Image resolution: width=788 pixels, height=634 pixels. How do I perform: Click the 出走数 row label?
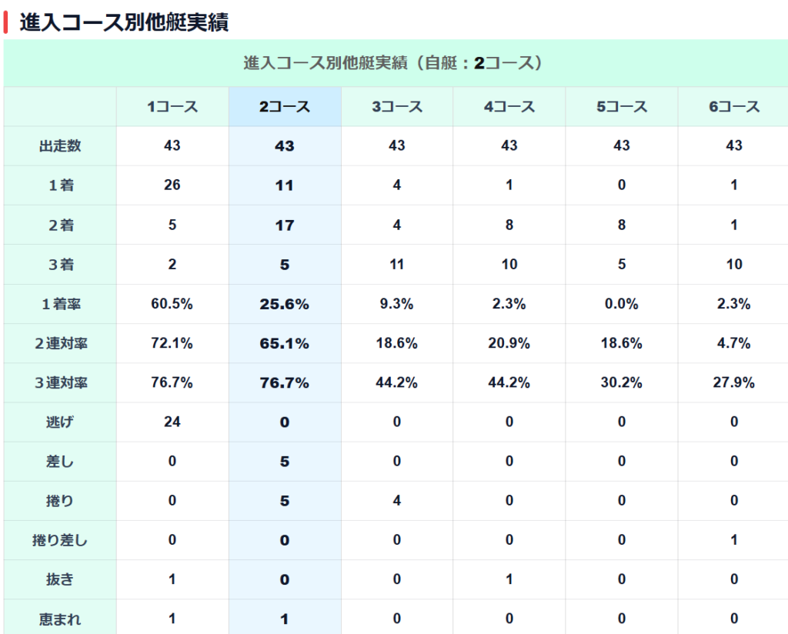tap(60, 146)
